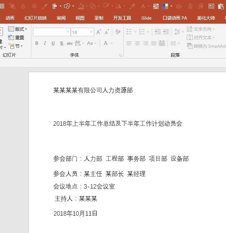Viewport: 226px width, 233px height.
Task: Increase list indent level icon
Action: tap(166, 32)
